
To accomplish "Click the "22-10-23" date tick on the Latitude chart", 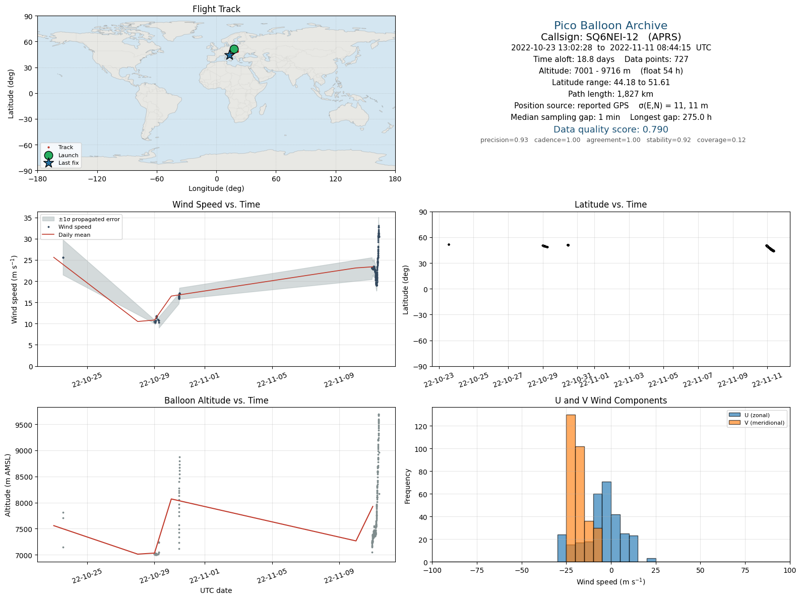I will tap(438, 381).
